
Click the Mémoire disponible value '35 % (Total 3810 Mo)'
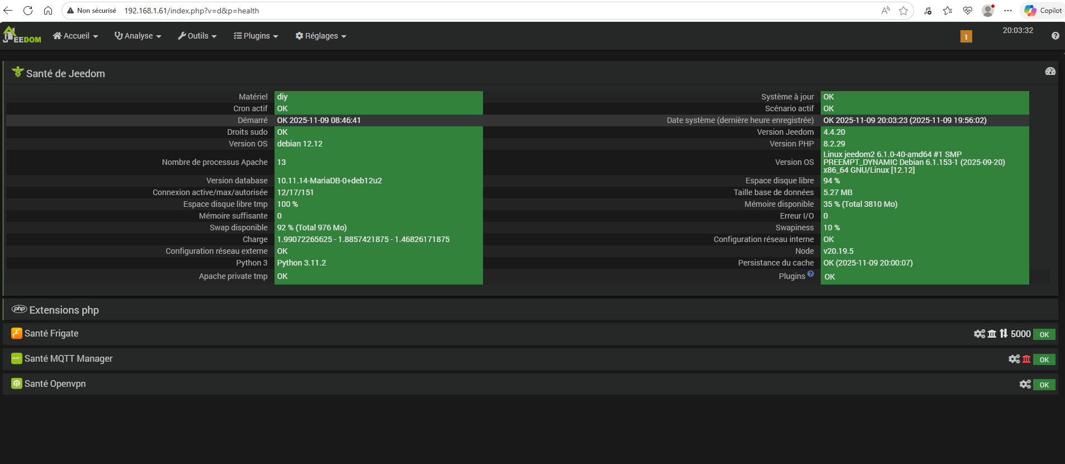coord(860,204)
